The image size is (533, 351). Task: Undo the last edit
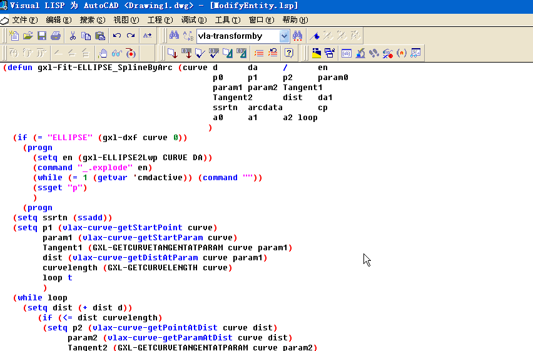pyautogui.click(x=117, y=36)
